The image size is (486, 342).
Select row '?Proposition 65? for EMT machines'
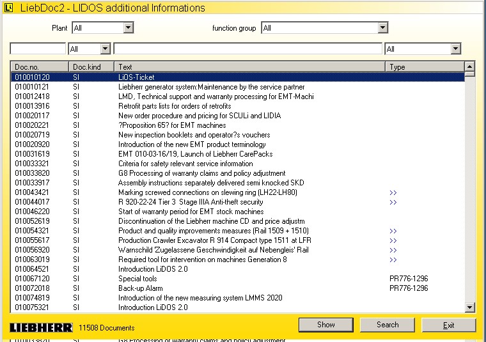pos(238,125)
